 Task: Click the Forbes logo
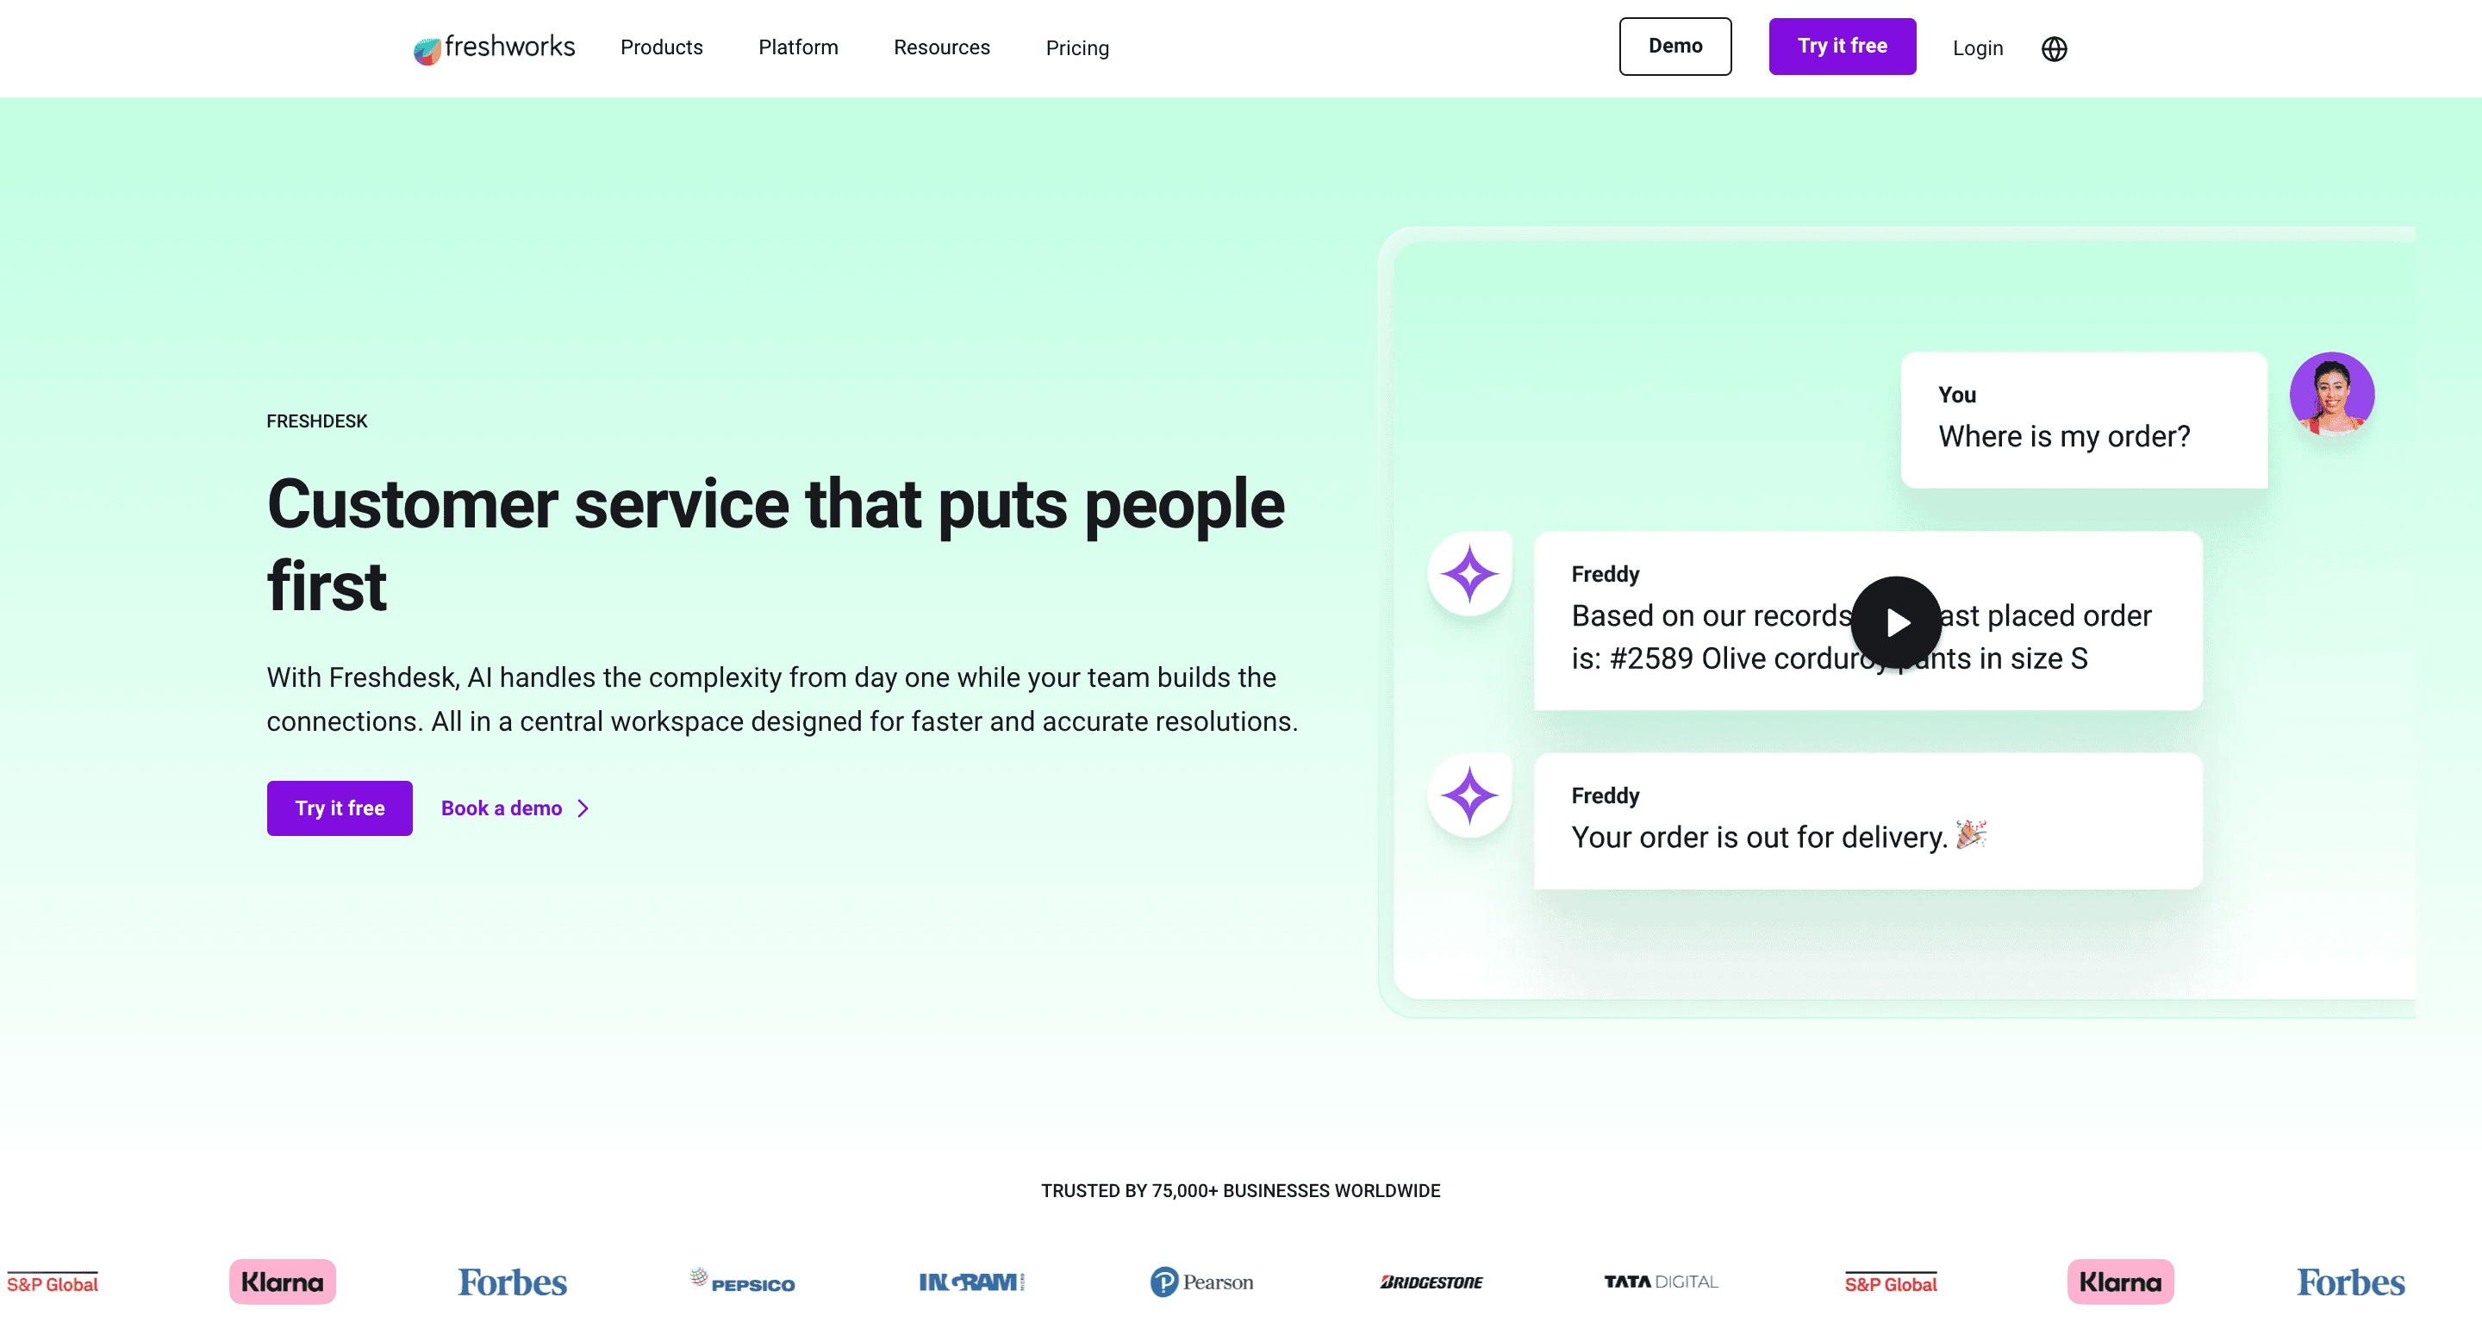click(512, 1282)
